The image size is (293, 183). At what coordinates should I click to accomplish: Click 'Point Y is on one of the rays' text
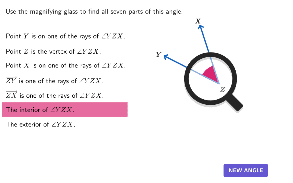65,36
